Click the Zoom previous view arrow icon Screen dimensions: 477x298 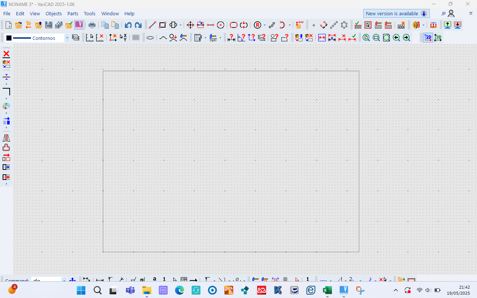(x=396, y=38)
